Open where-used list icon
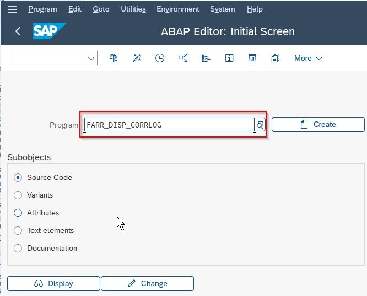 coord(183,58)
